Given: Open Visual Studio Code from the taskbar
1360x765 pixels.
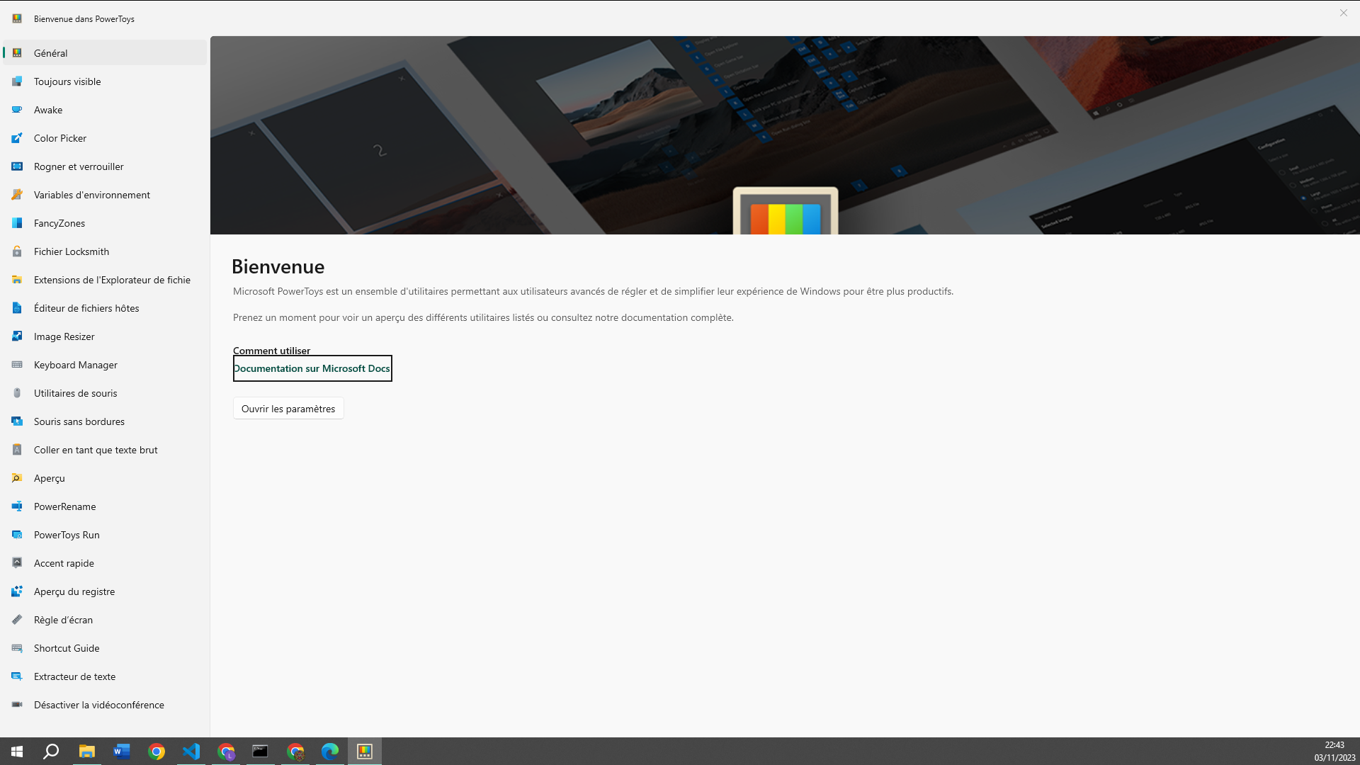Looking at the screenshot, I should pyautogui.click(x=191, y=751).
